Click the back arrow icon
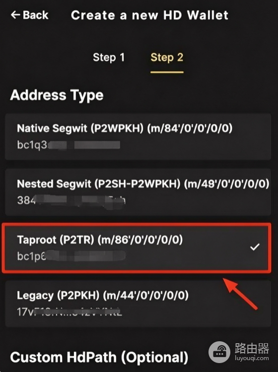 15,15
